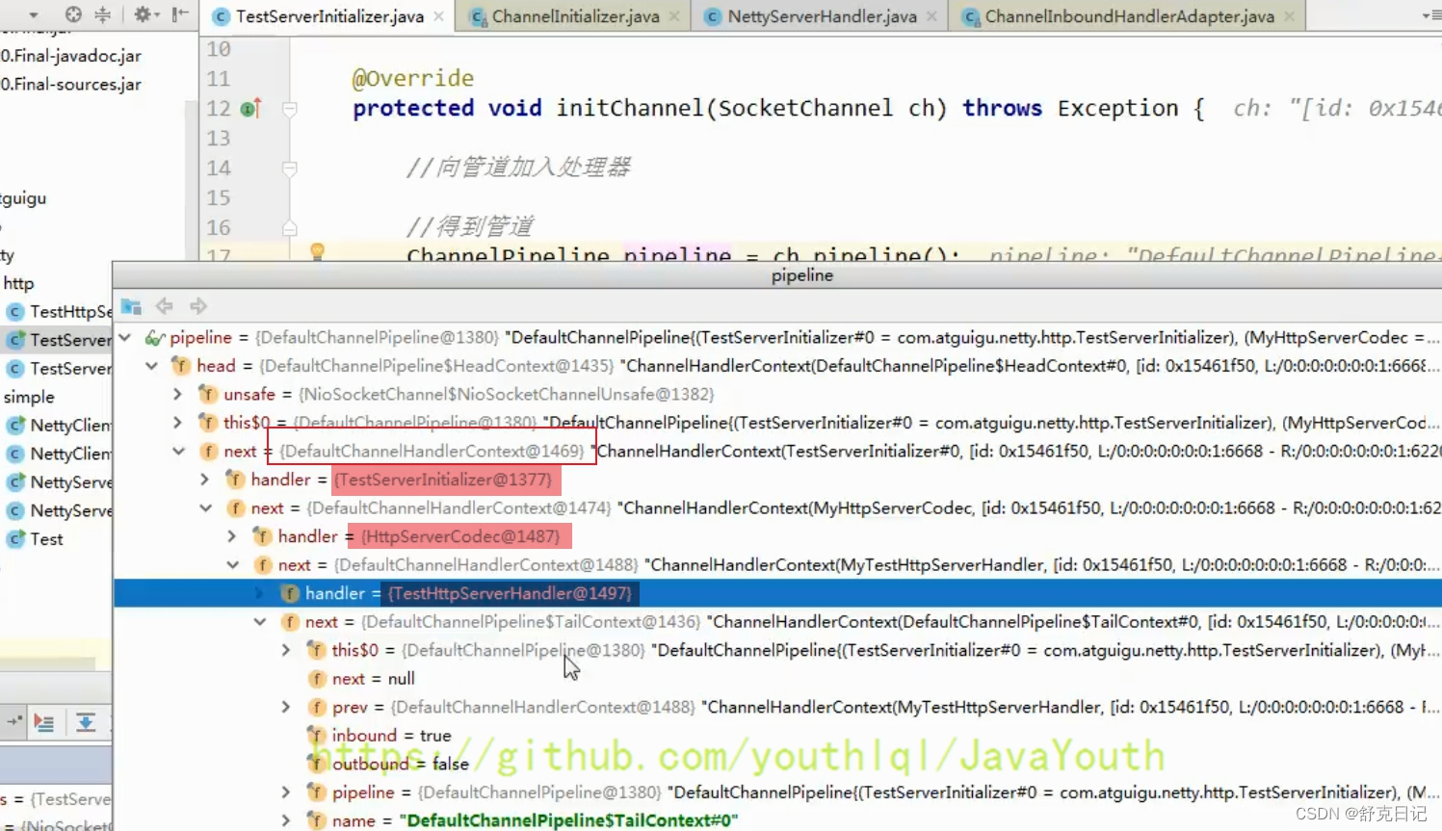This screenshot has height=831, width=1442.
Task: Expand the prev field under TailContext
Action: [x=286, y=708]
